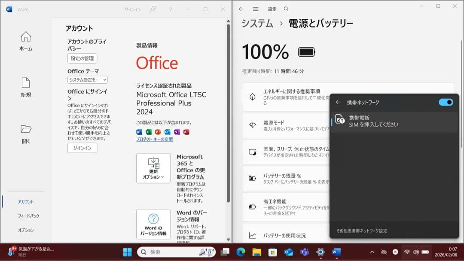The height and width of the screenshot is (261, 464).
Task: Open the プロダクト キーの変更 link
Action: (155, 139)
